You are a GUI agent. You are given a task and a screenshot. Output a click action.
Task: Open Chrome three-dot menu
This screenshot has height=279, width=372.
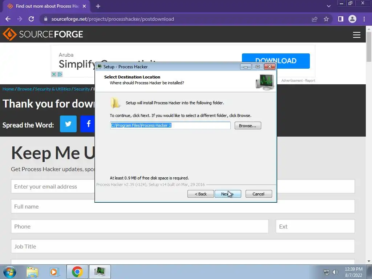pyautogui.click(x=364, y=19)
